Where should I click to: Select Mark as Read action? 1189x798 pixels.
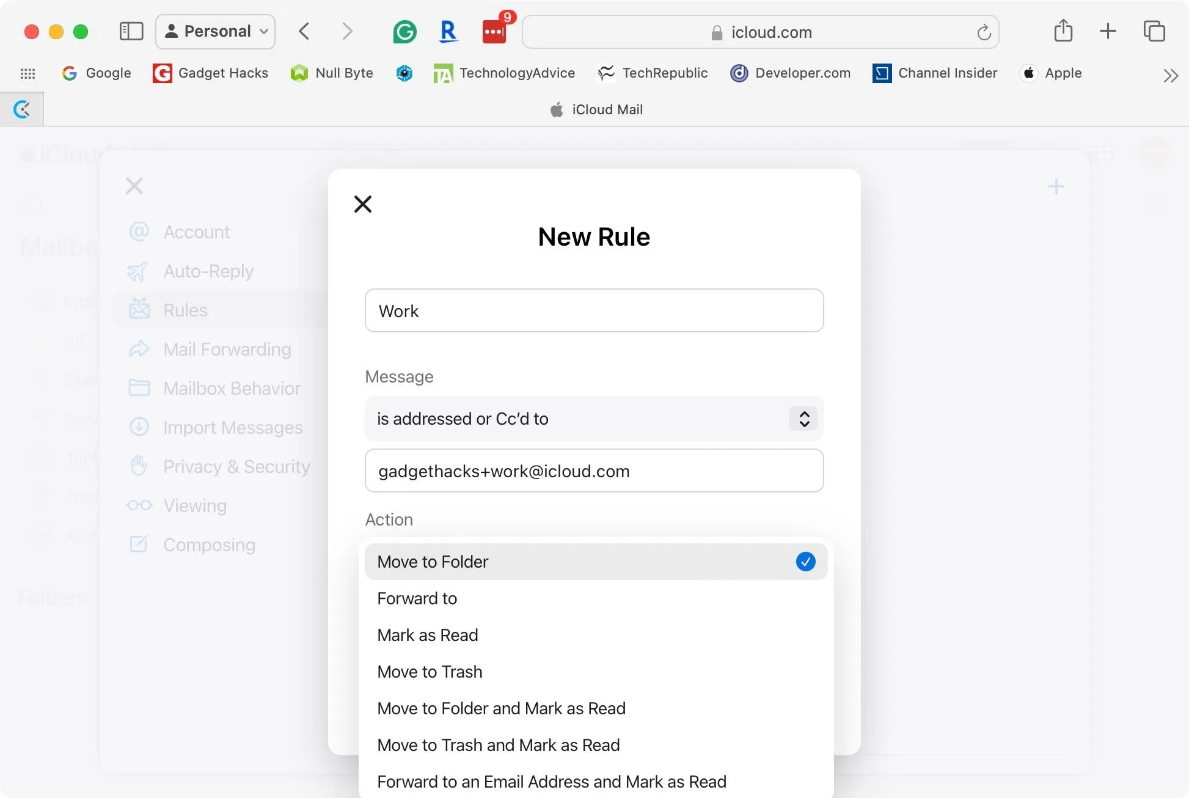click(x=596, y=635)
